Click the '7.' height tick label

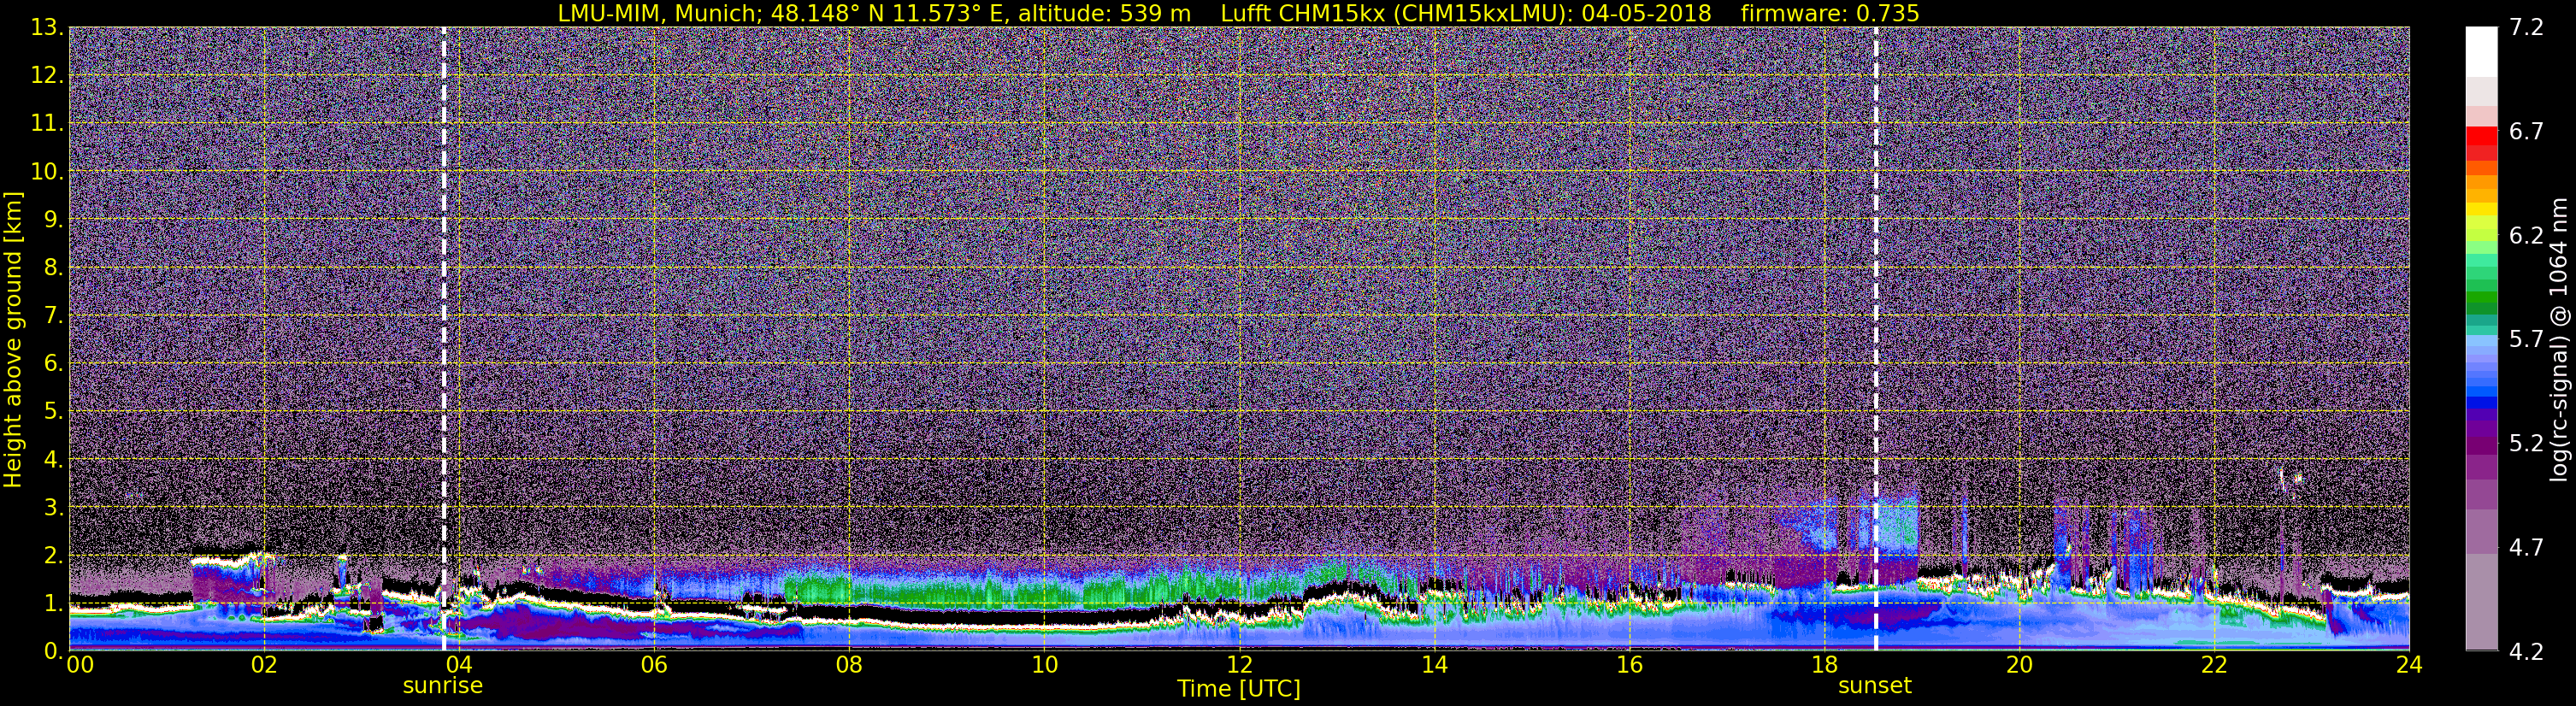tap(53, 315)
